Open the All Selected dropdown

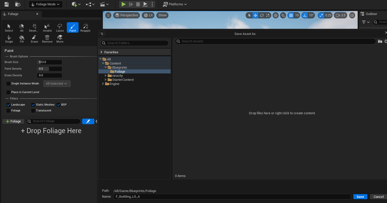tap(57, 84)
